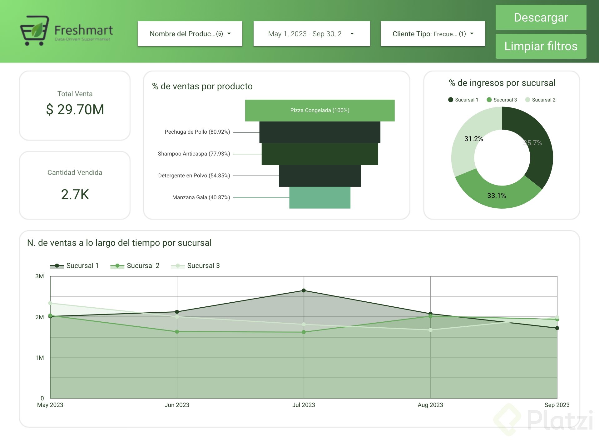Click Sucursal 2 line chart legend marker
599x441 pixels.
pyautogui.click(x=117, y=266)
